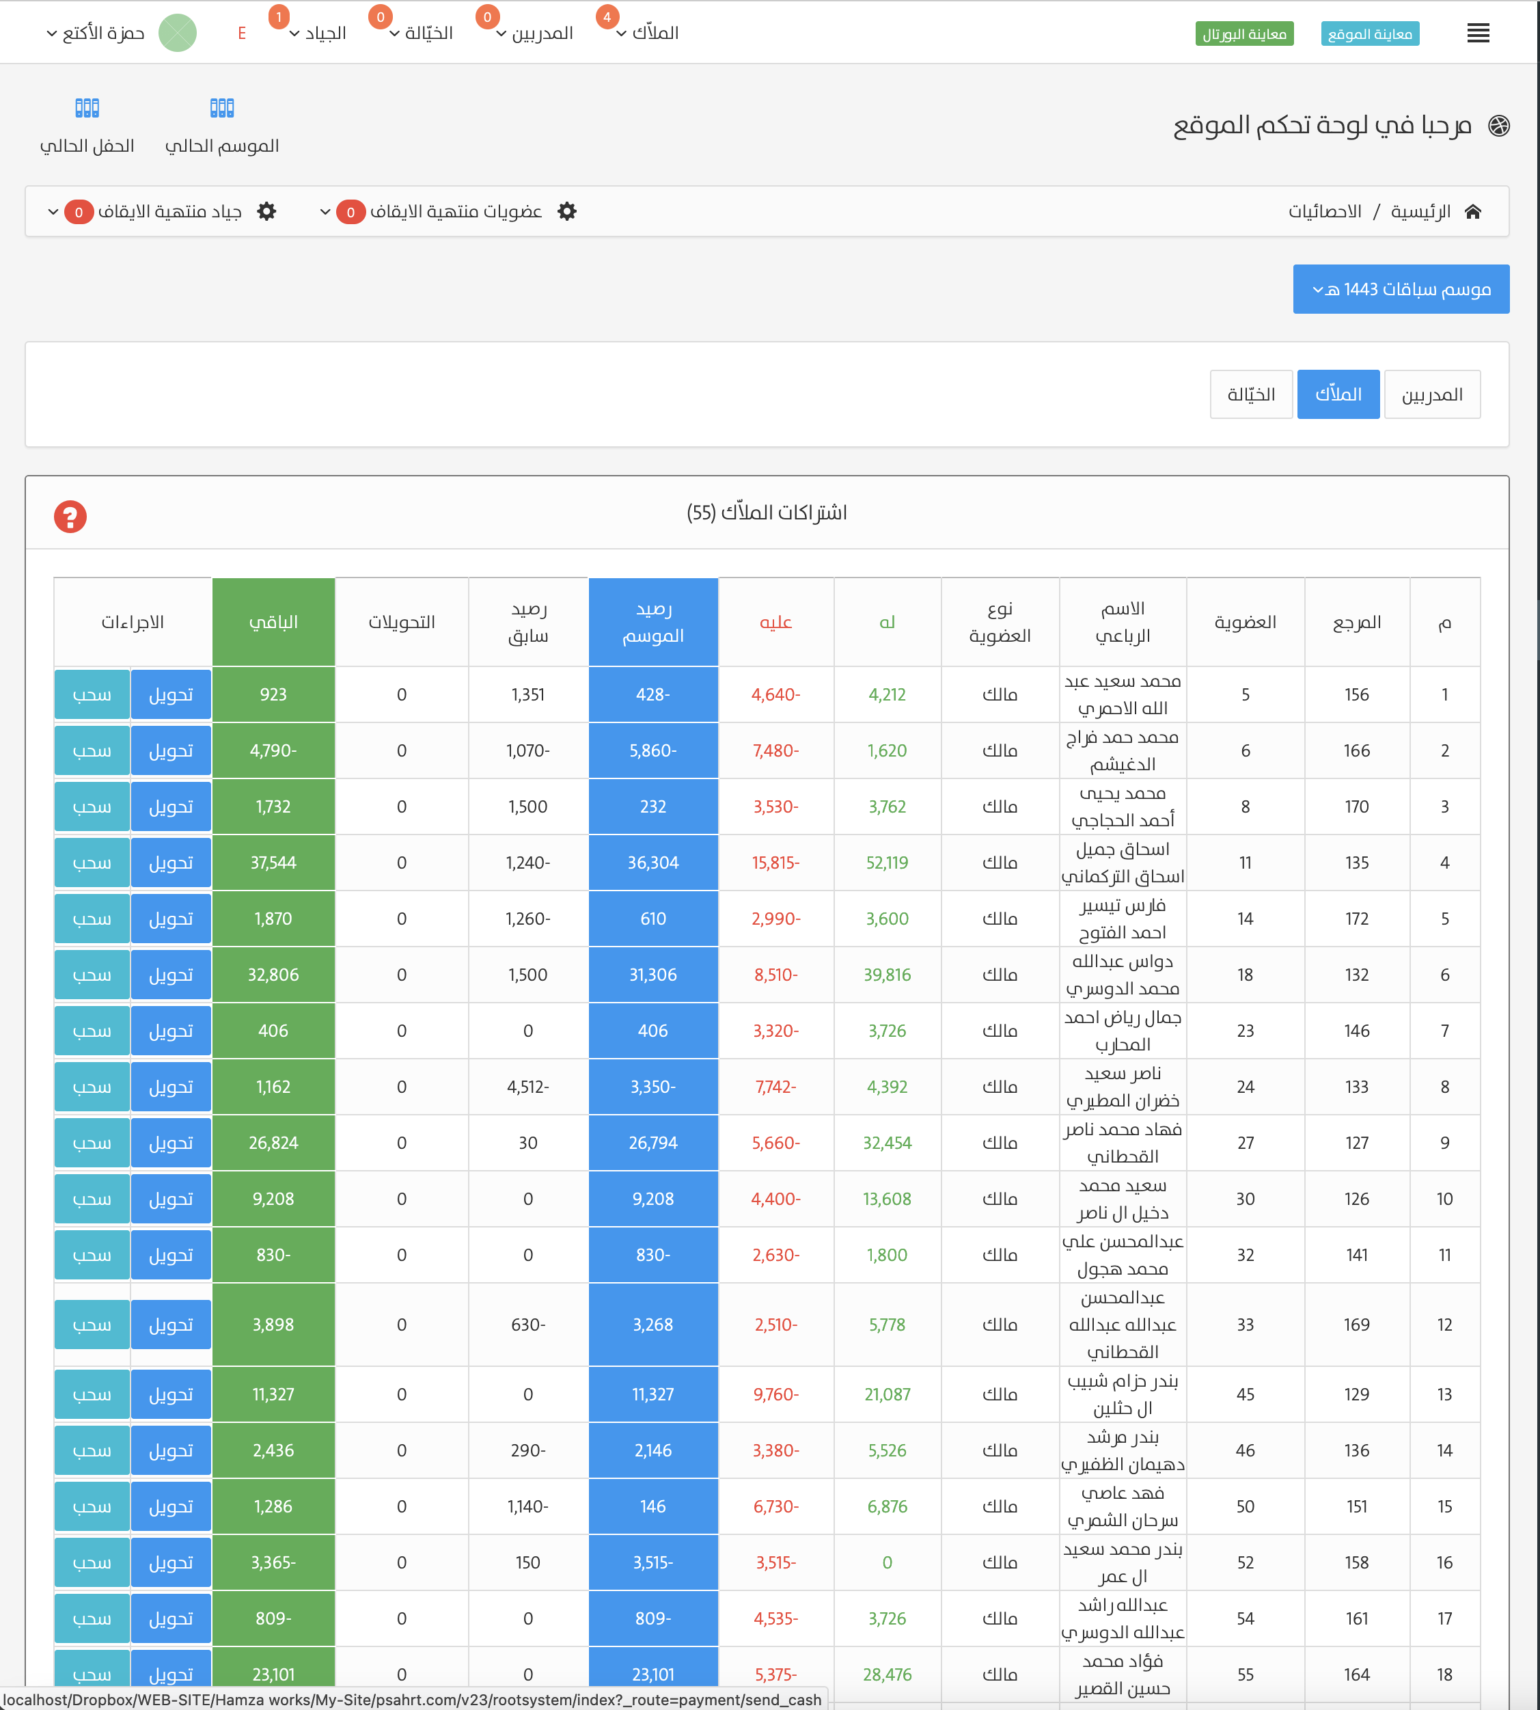Expand the حمزة الأكتع user dropdown

pyautogui.click(x=96, y=33)
